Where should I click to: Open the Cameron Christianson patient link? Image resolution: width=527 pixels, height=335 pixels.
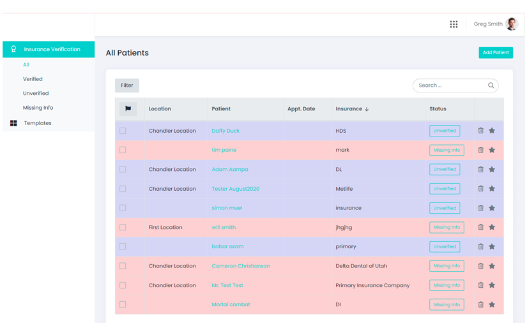(x=241, y=266)
